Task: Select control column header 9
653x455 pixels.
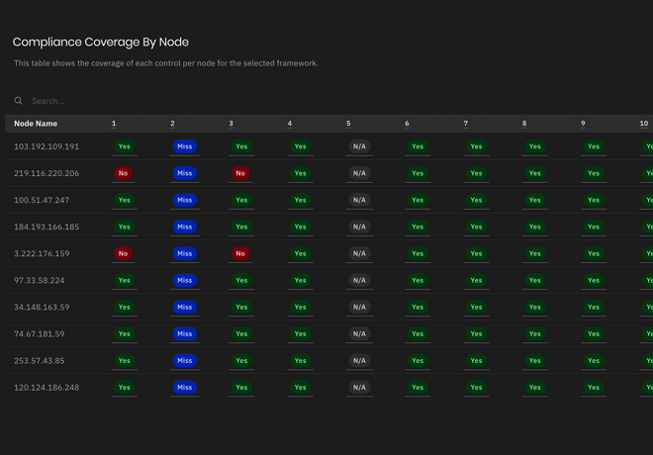Action: [x=583, y=124]
